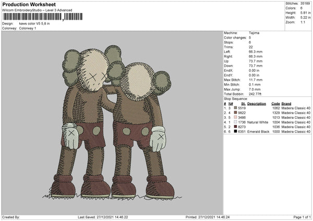Click the Colors value '6' in header

tap(301, 8)
